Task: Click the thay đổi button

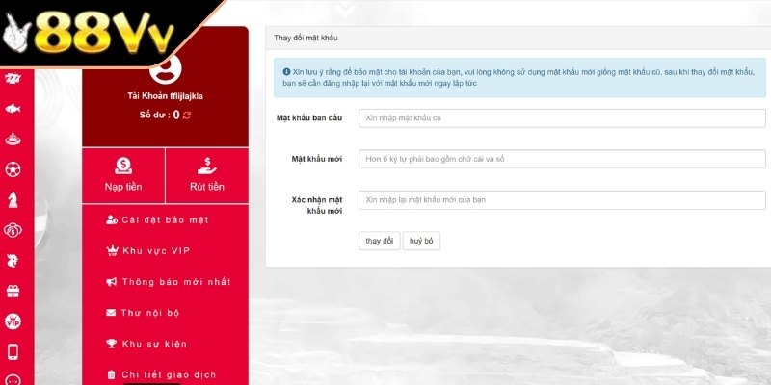Action: (x=380, y=241)
